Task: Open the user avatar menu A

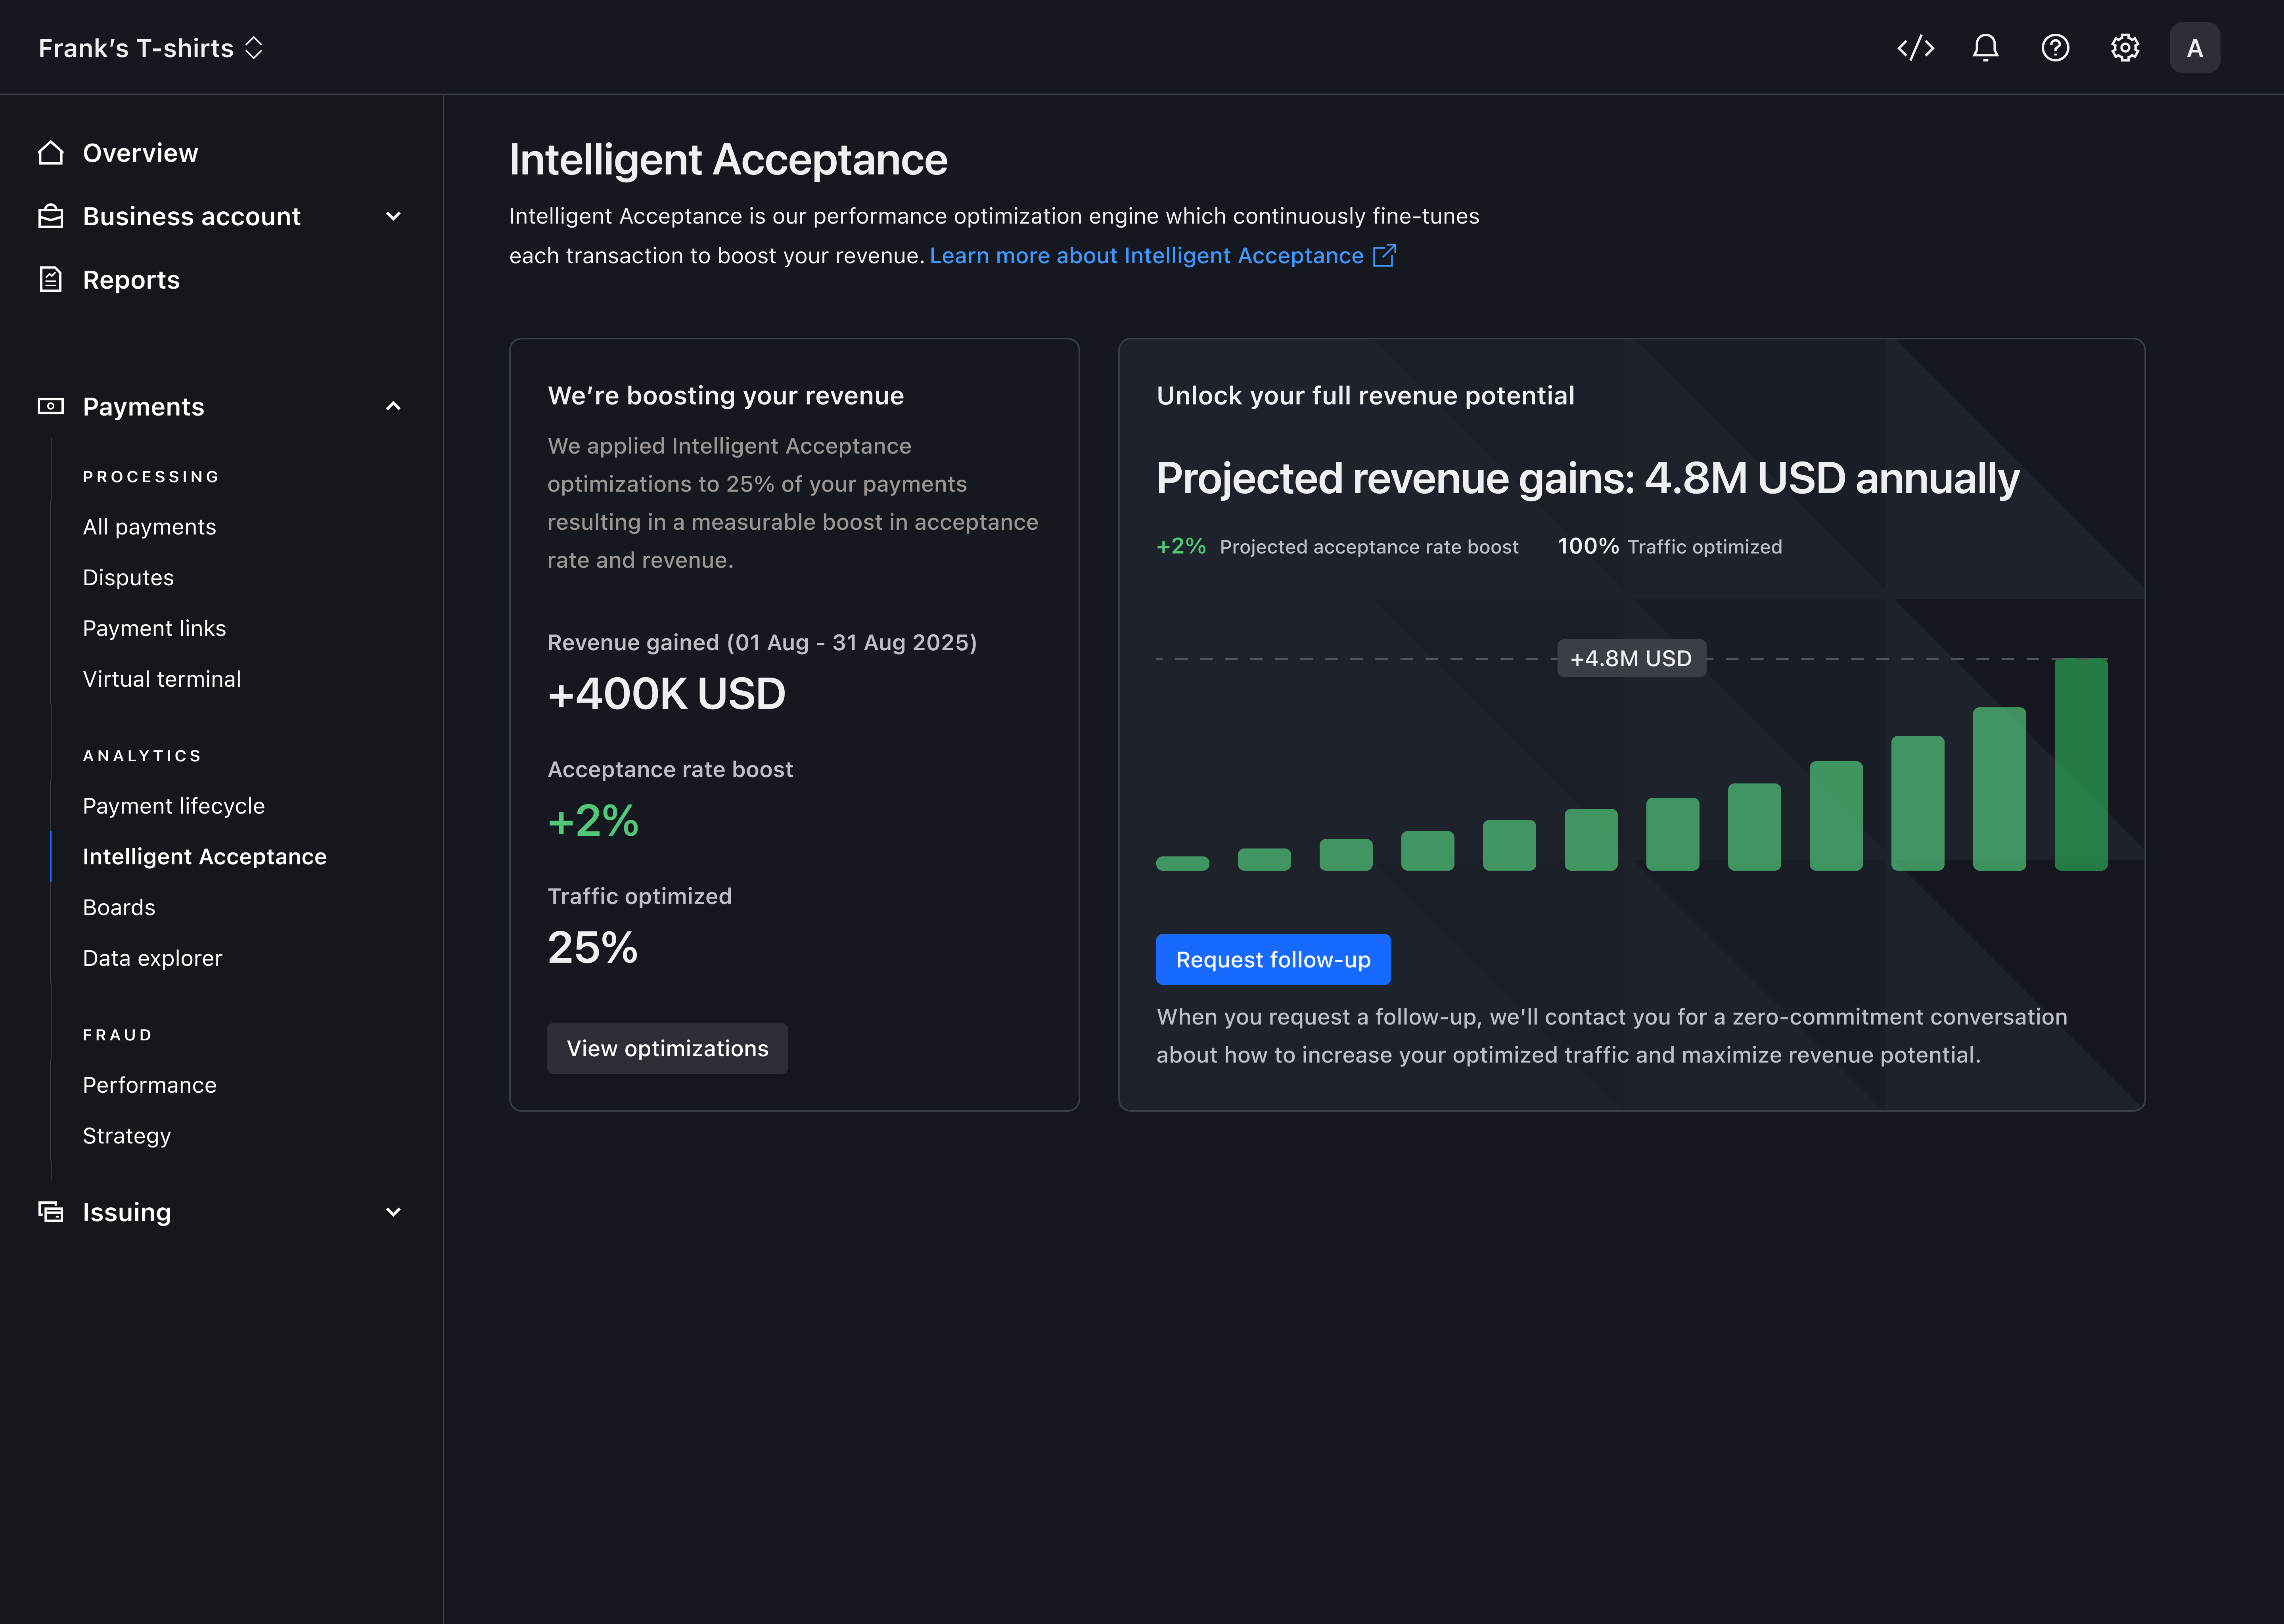Action: pos(2195,48)
